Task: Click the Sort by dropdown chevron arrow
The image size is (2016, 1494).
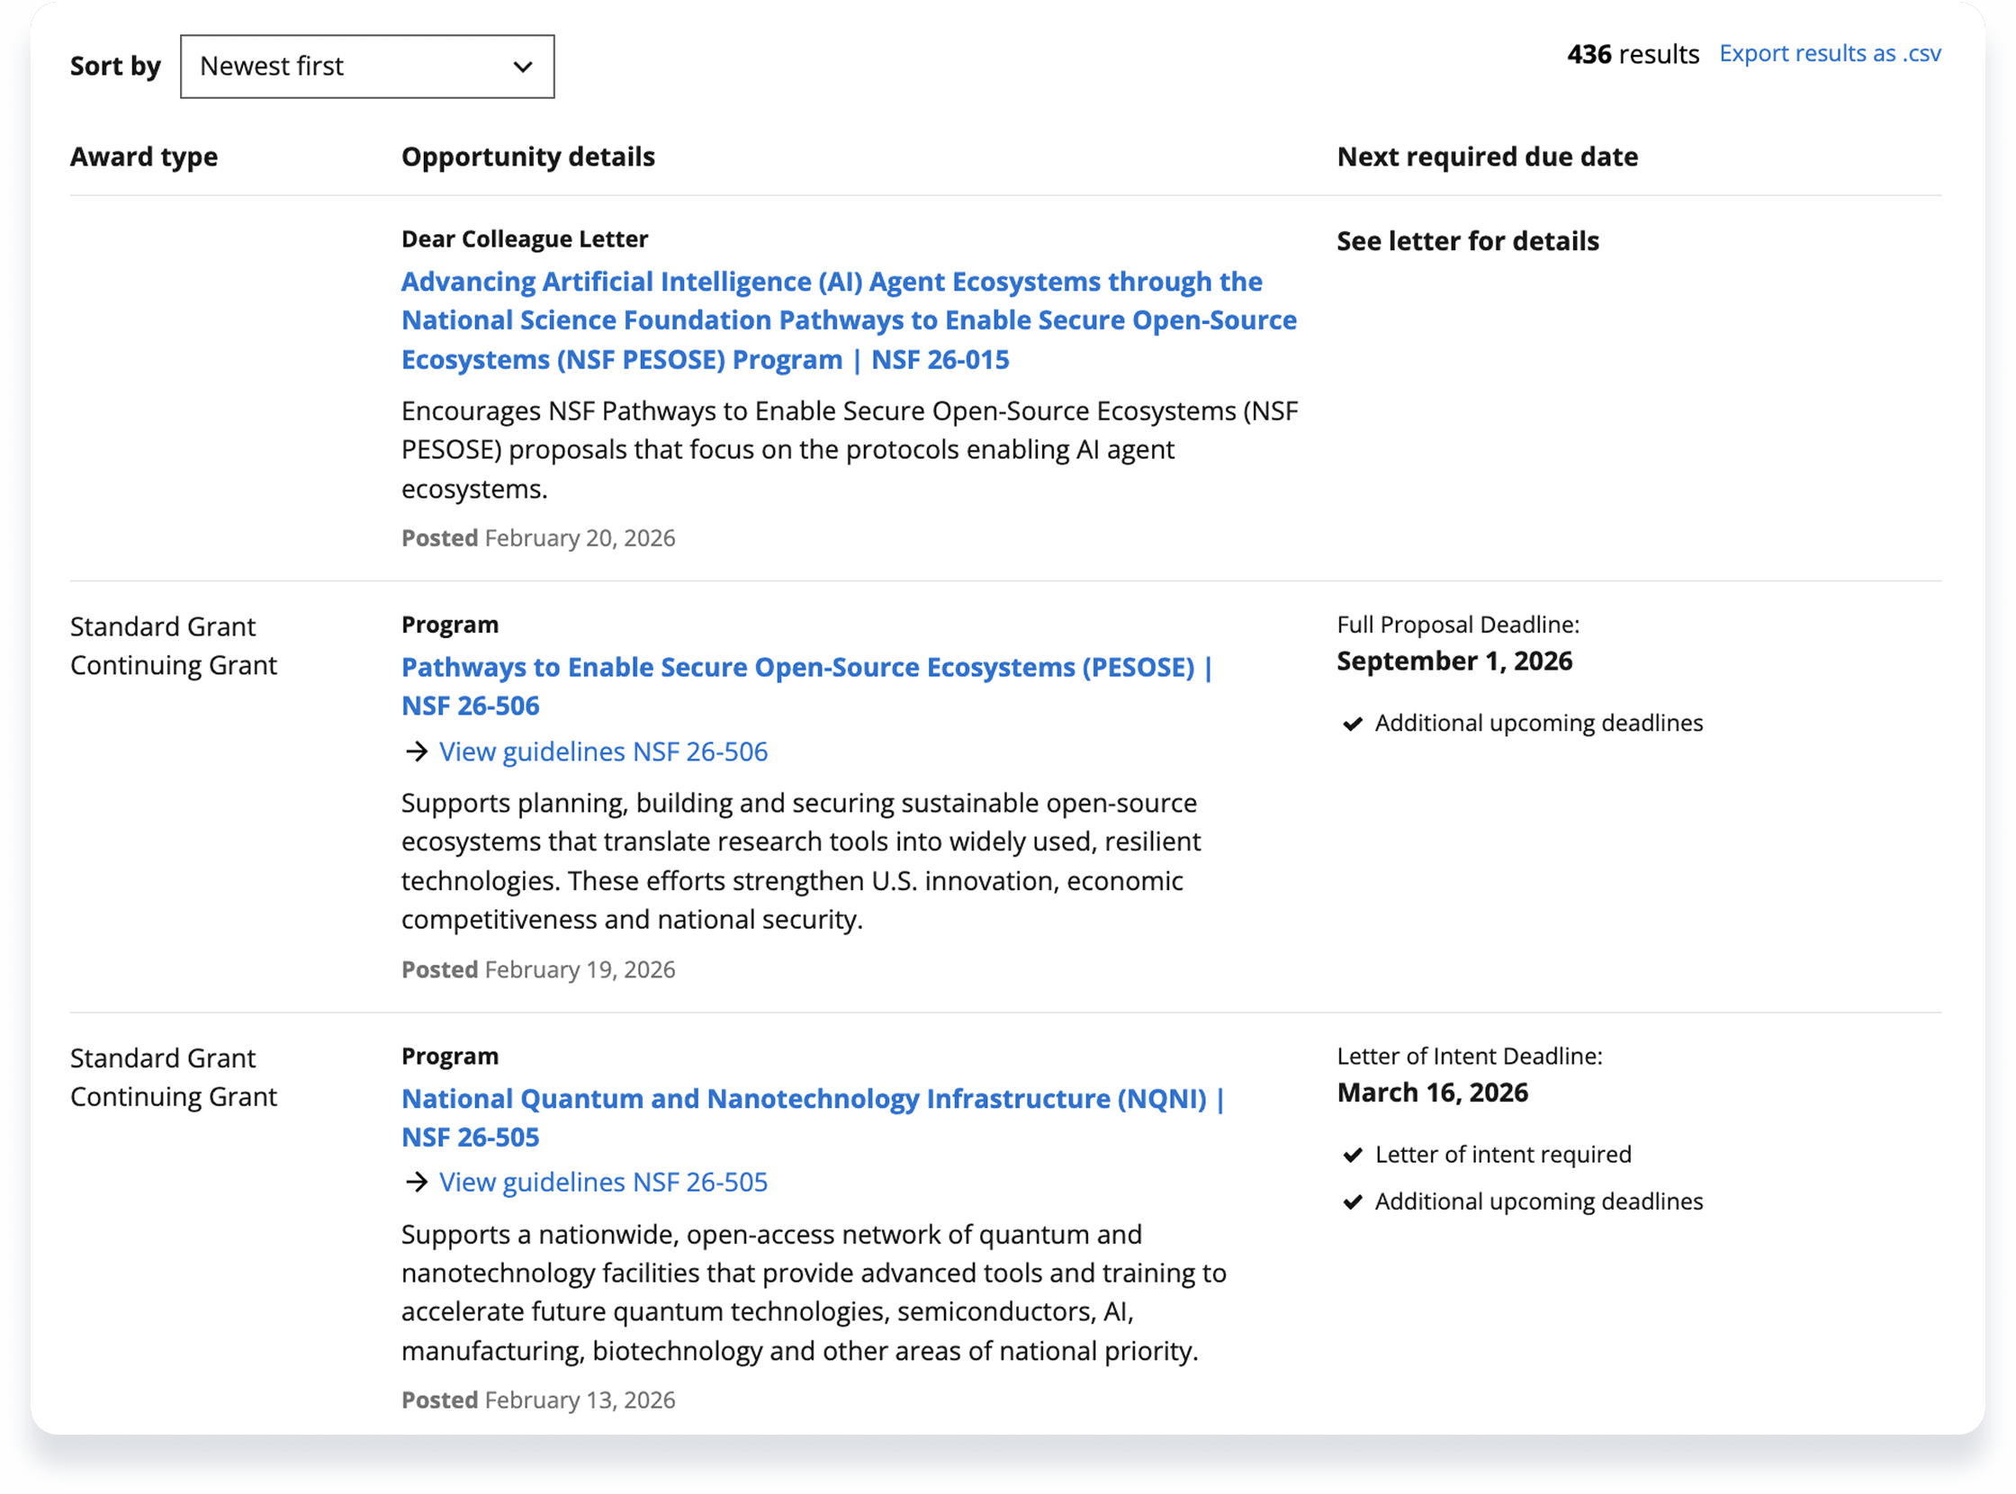Action: pos(522,67)
